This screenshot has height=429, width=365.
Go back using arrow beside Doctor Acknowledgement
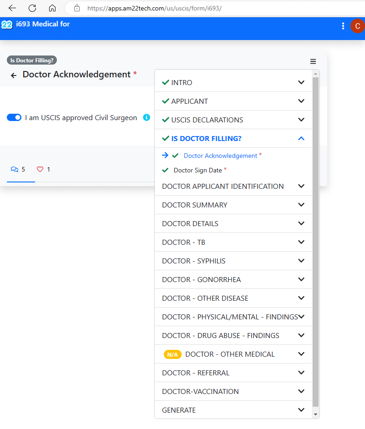[14, 76]
